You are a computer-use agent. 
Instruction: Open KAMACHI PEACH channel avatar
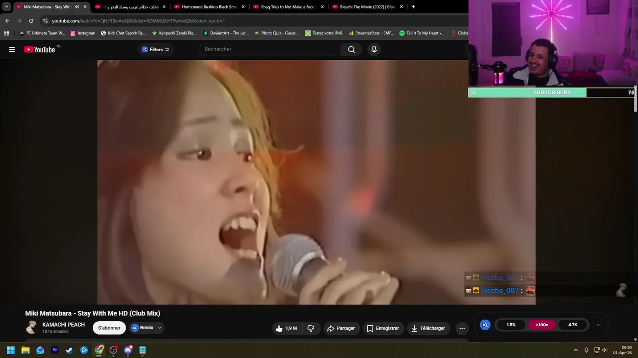[31, 328]
